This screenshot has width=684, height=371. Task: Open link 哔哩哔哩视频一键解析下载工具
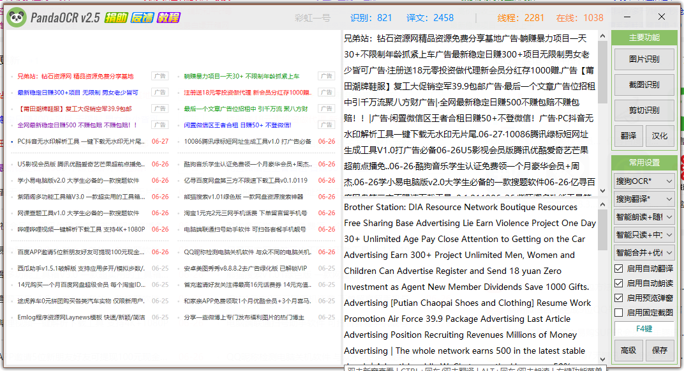tap(81, 230)
